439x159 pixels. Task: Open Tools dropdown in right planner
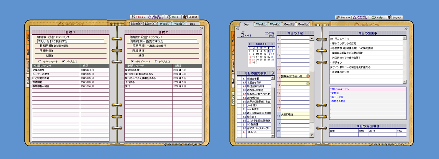(x=343, y=17)
